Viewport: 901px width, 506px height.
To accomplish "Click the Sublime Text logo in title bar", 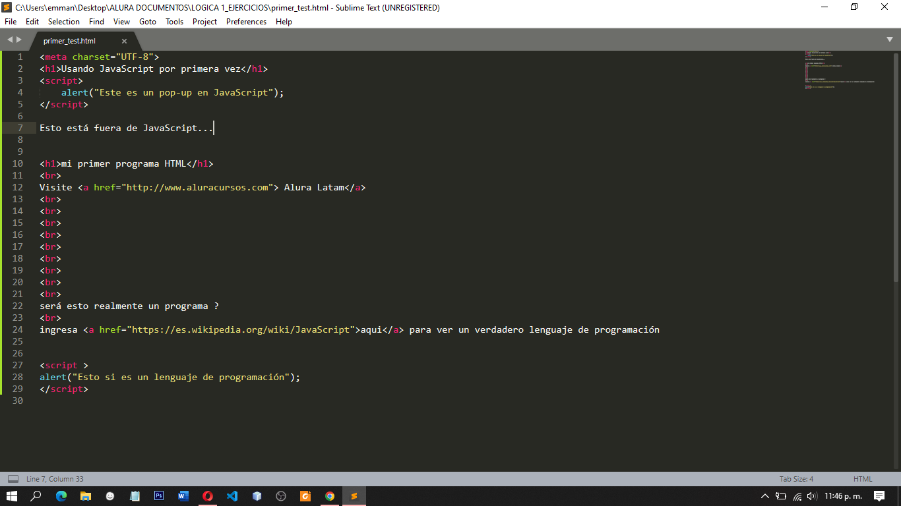I will pyautogui.click(x=7, y=7).
